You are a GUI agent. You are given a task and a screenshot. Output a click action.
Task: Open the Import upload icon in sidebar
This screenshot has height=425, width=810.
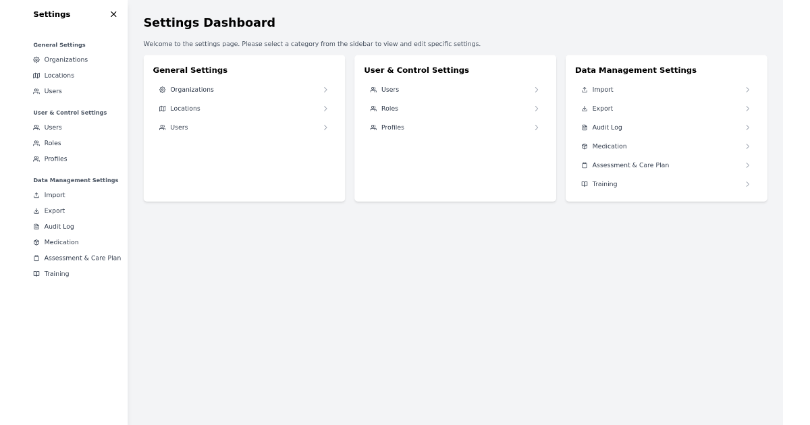[36, 195]
